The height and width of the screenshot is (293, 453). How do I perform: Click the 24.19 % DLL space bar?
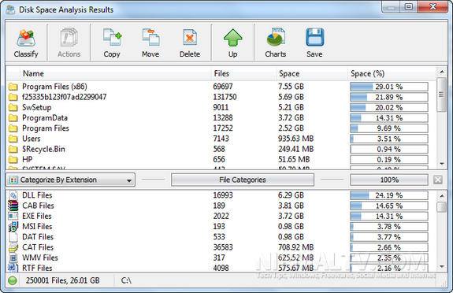coord(389,195)
